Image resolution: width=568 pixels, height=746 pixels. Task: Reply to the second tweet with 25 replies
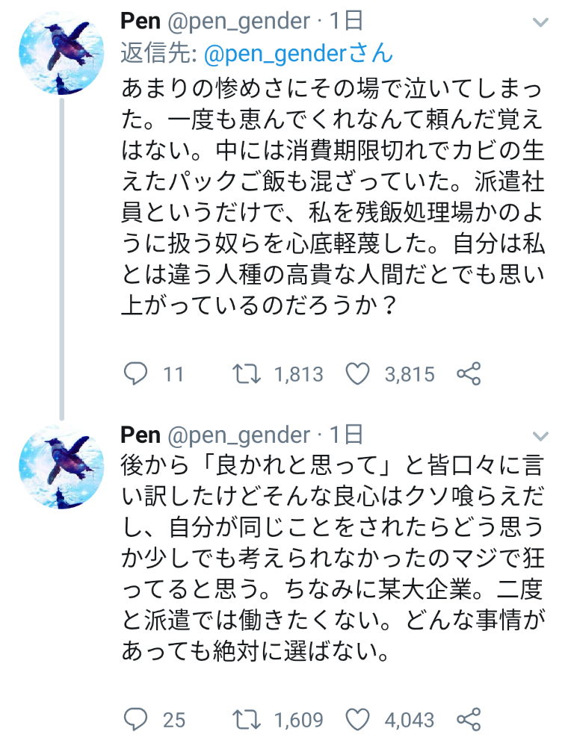(x=135, y=719)
